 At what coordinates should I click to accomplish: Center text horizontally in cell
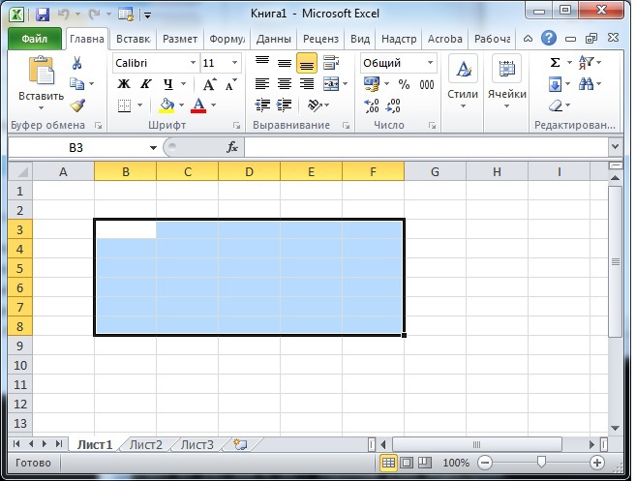285,84
